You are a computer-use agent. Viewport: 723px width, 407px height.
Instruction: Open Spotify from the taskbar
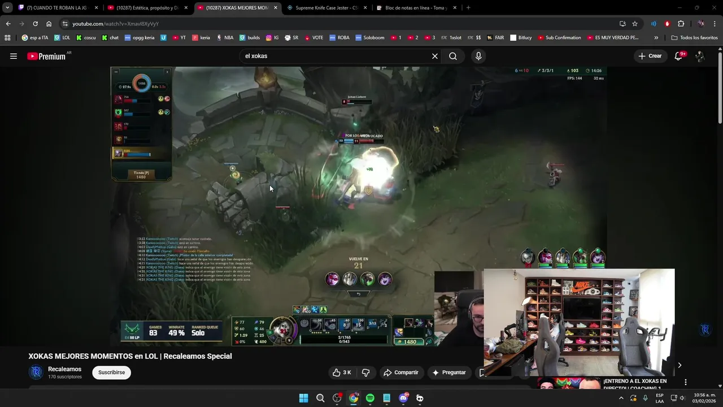pyautogui.click(x=370, y=398)
